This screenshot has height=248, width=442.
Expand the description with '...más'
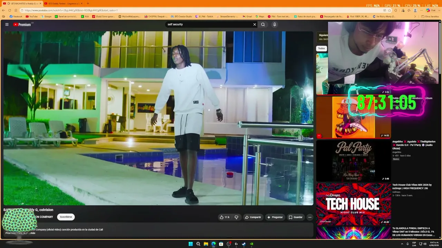pos(32,233)
